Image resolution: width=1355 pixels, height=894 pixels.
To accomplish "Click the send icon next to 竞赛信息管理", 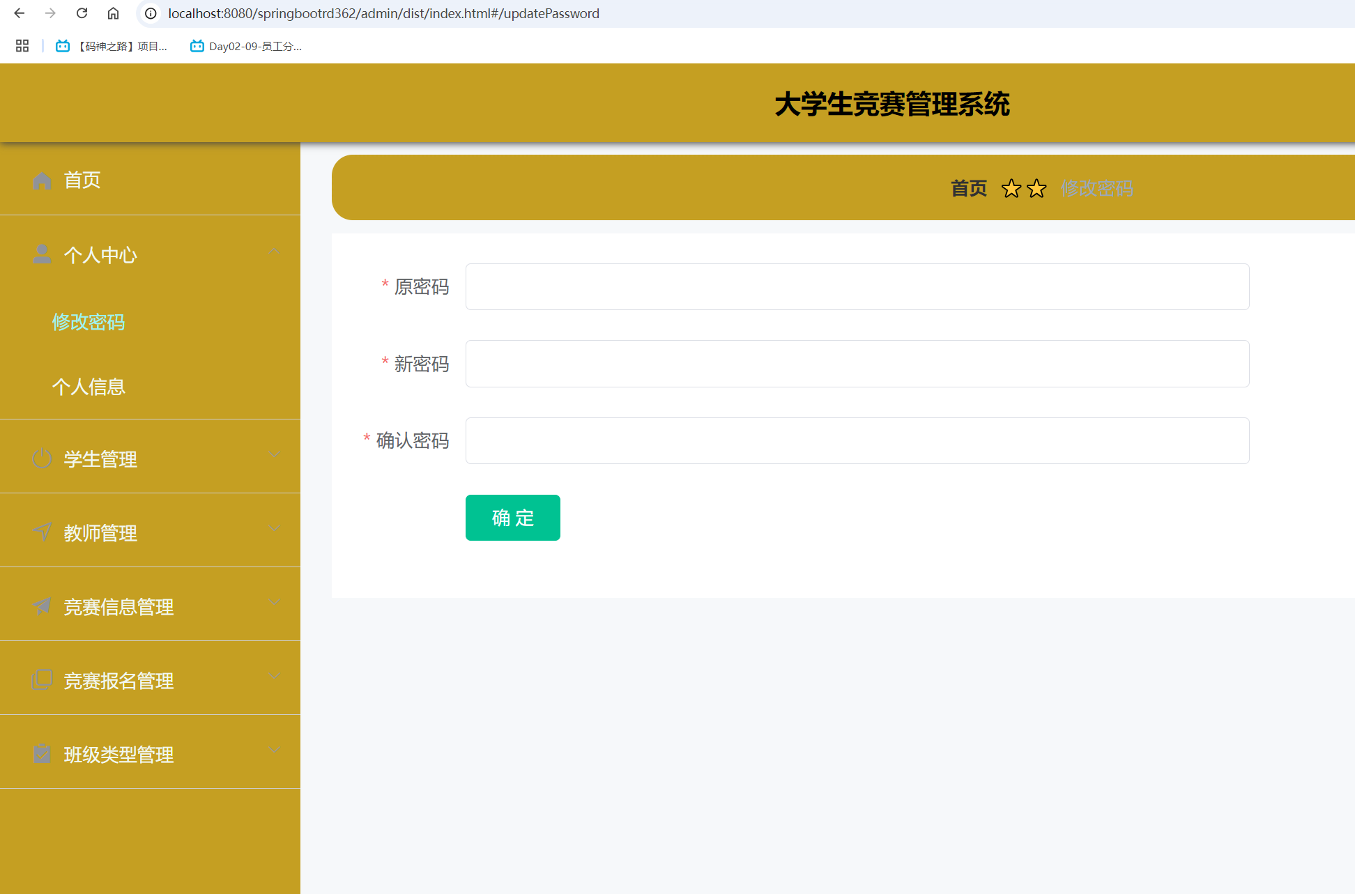I will [42, 606].
